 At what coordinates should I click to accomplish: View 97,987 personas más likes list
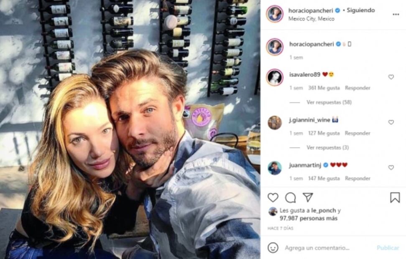point(309,218)
